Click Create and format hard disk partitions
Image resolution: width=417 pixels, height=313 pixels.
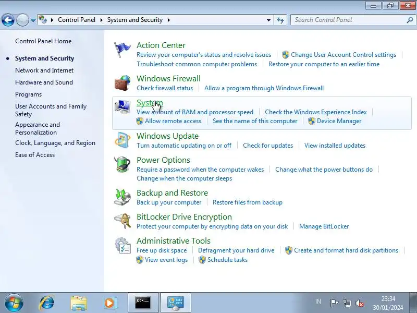point(346,250)
